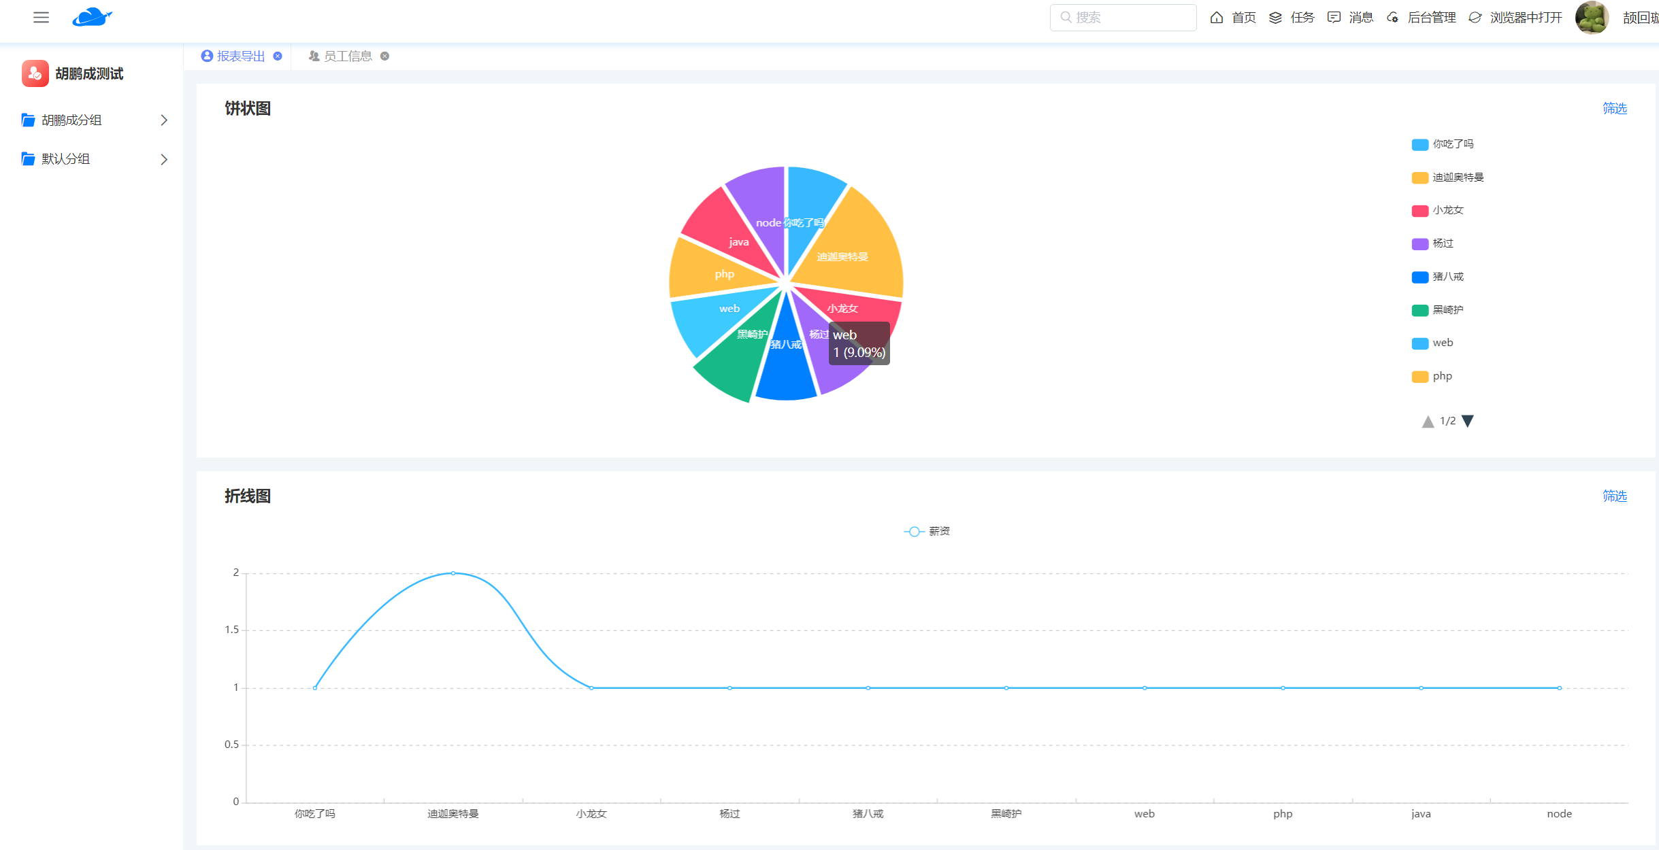
Task: Focus the 搜索 search field
Action: coord(1123,17)
